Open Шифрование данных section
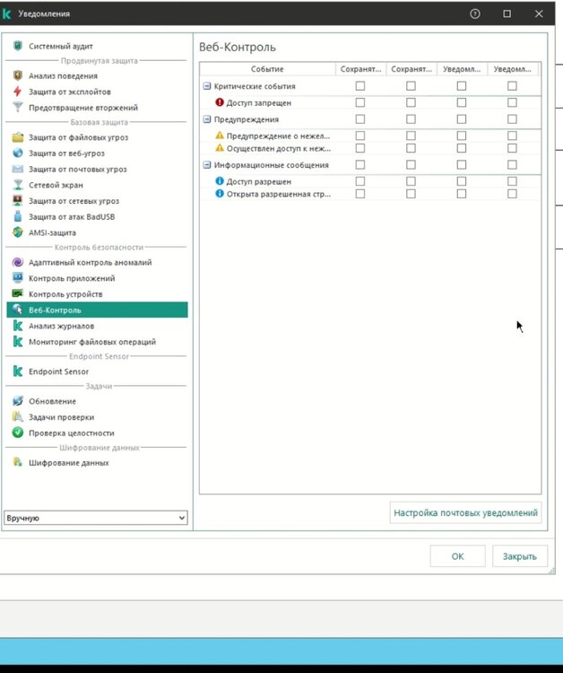Screen dimensions: 563x673 (x=98, y=463)
